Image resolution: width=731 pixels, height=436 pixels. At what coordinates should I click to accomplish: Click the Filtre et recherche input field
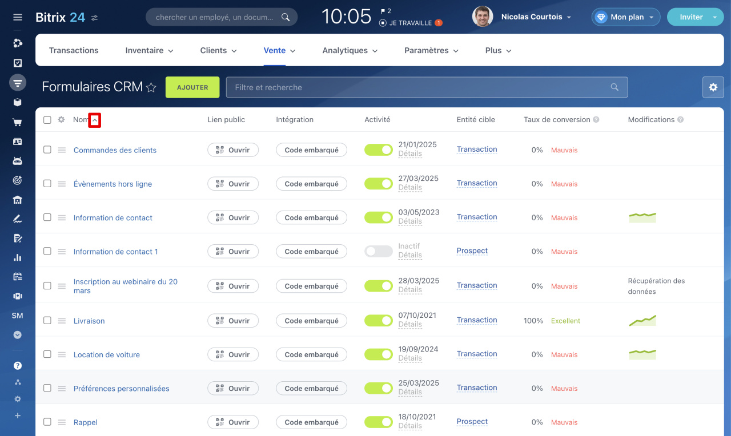point(427,87)
